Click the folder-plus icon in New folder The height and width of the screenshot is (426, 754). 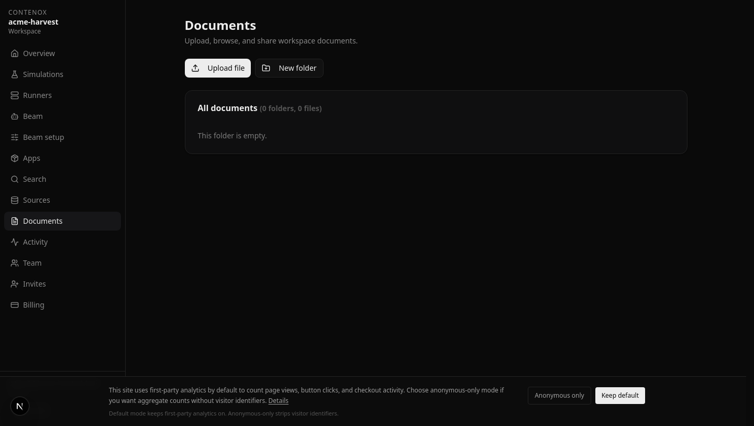click(266, 68)
